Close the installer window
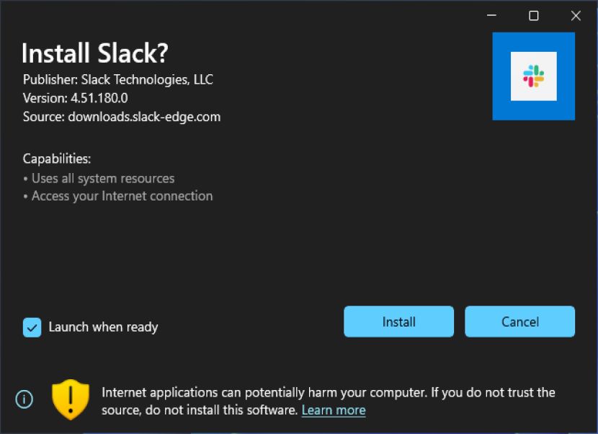 [576, 15]
